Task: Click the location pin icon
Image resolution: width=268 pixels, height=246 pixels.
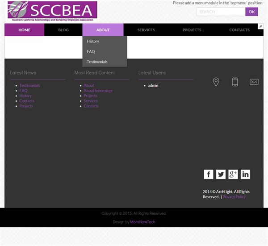Action: click(x=216, y=82)
